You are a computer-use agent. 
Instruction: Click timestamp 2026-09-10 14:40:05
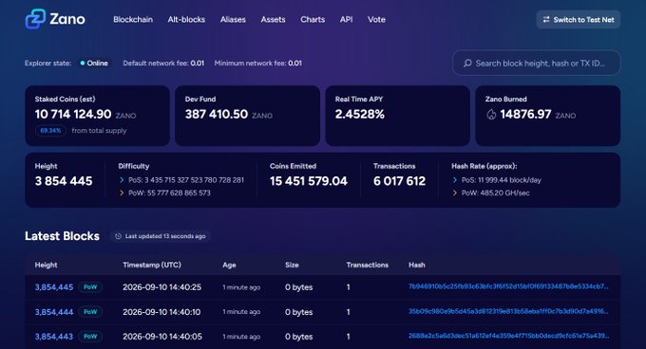(162, 337)
